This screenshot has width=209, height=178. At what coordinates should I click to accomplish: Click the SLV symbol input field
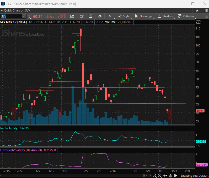(x=11, y=16)
